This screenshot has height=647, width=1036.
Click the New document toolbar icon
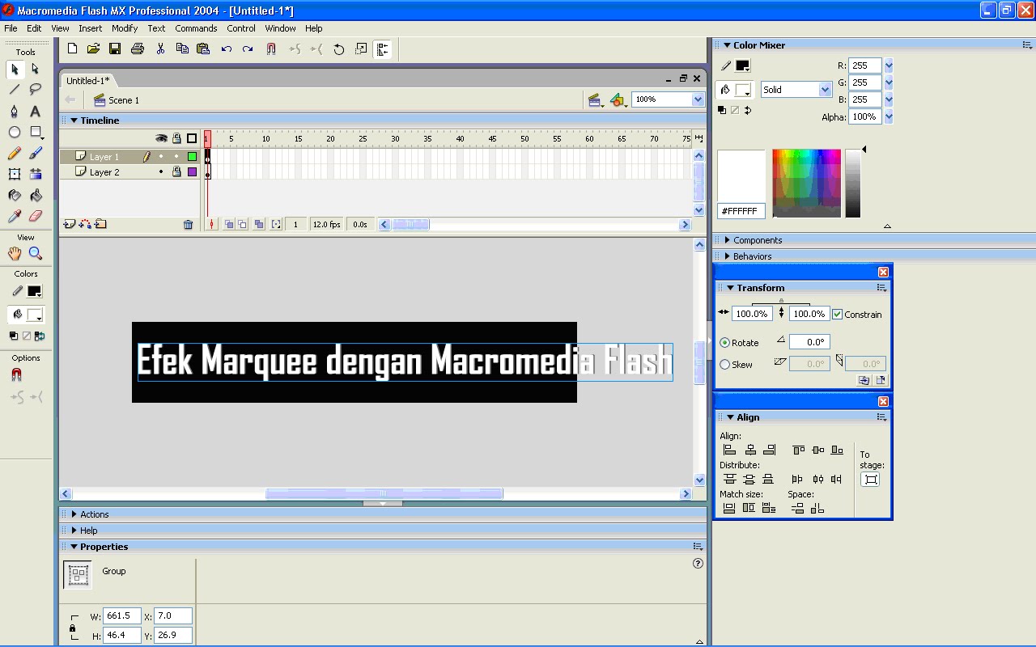[x=72, y=49]
